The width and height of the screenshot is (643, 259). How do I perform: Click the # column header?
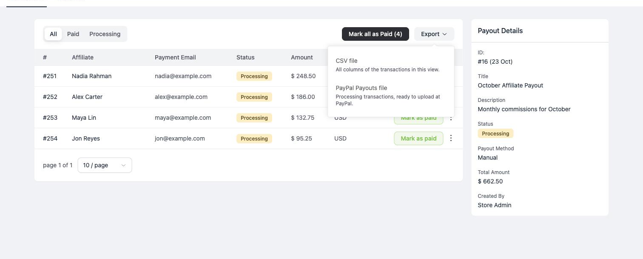pos(45,57)
